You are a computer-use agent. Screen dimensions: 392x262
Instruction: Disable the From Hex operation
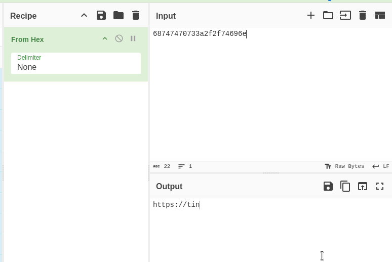[x=119, y=38]
